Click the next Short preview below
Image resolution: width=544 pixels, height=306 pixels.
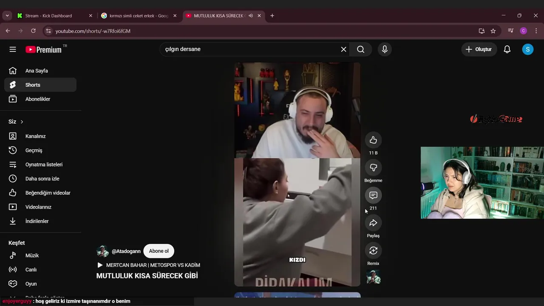pyautogui.click(x=297, y=295)
